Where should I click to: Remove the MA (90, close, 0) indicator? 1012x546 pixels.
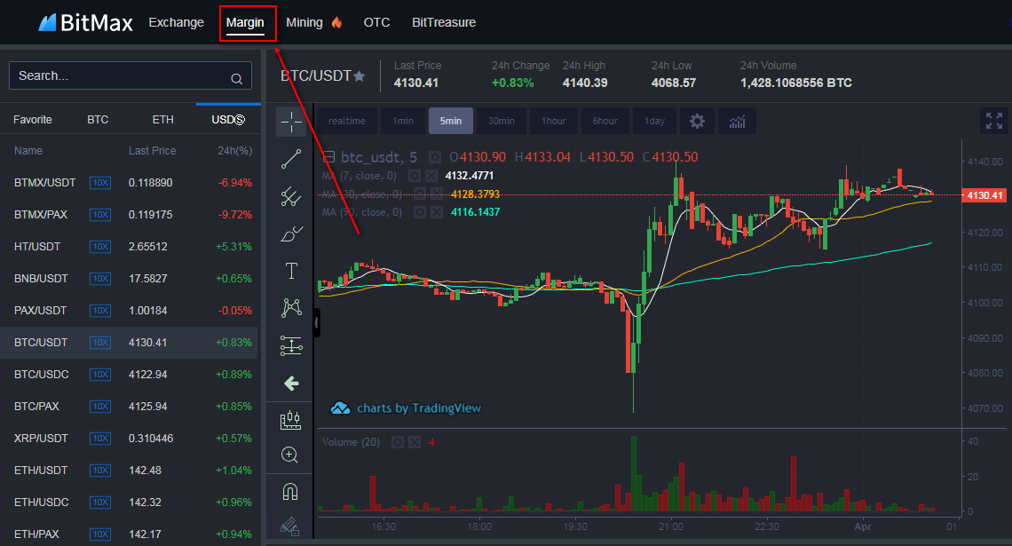pyautogui.click(x=437, y=211)
